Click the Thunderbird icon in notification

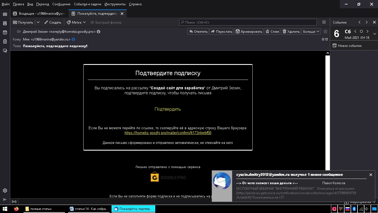click(222, 181)
